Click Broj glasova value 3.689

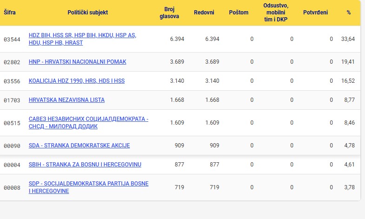(177, 62)
